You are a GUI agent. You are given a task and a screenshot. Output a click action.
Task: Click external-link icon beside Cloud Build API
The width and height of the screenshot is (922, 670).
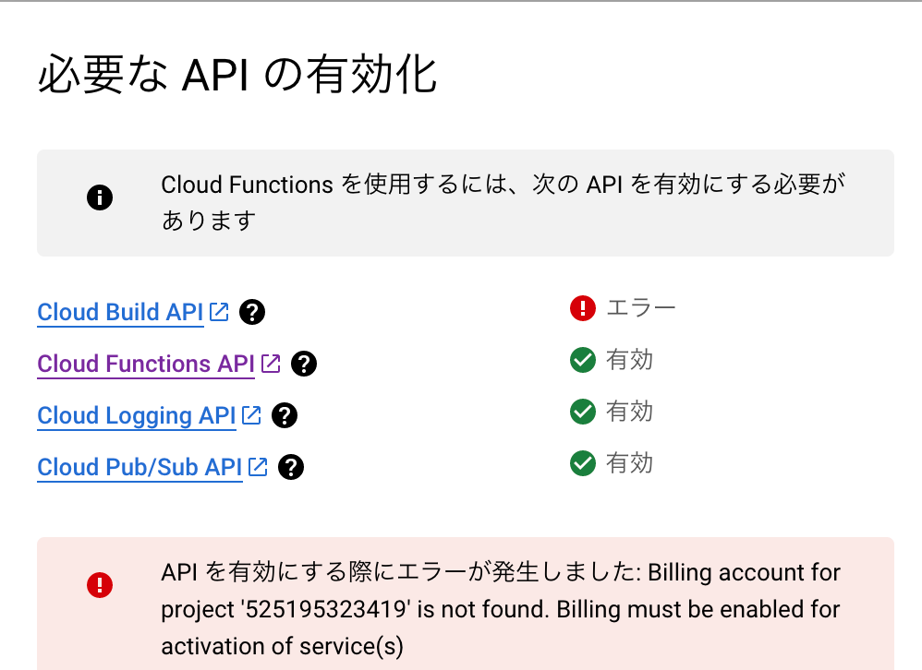[x=219, y=312]
